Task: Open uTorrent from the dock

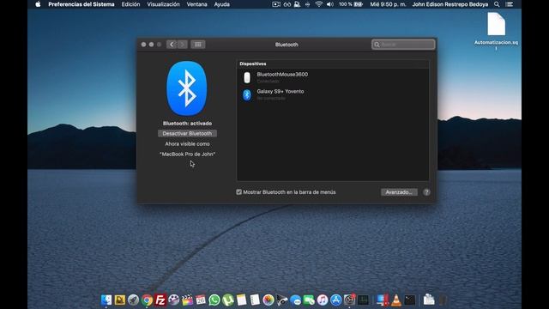Action: click(x=228, y=300)
